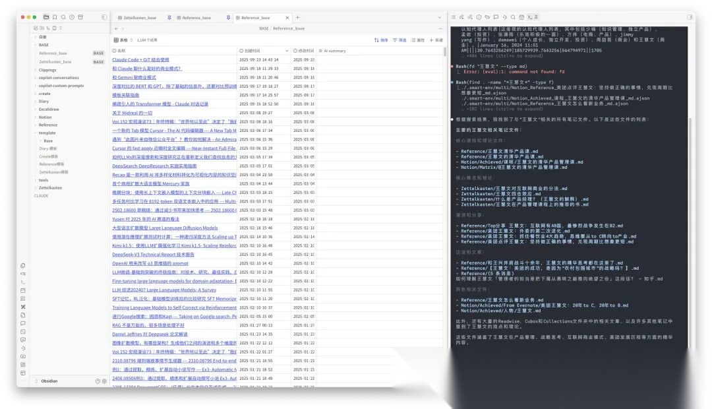Click the 新建 new item button
Viewport: 712px width, 409px height.
tap(436, 40)
